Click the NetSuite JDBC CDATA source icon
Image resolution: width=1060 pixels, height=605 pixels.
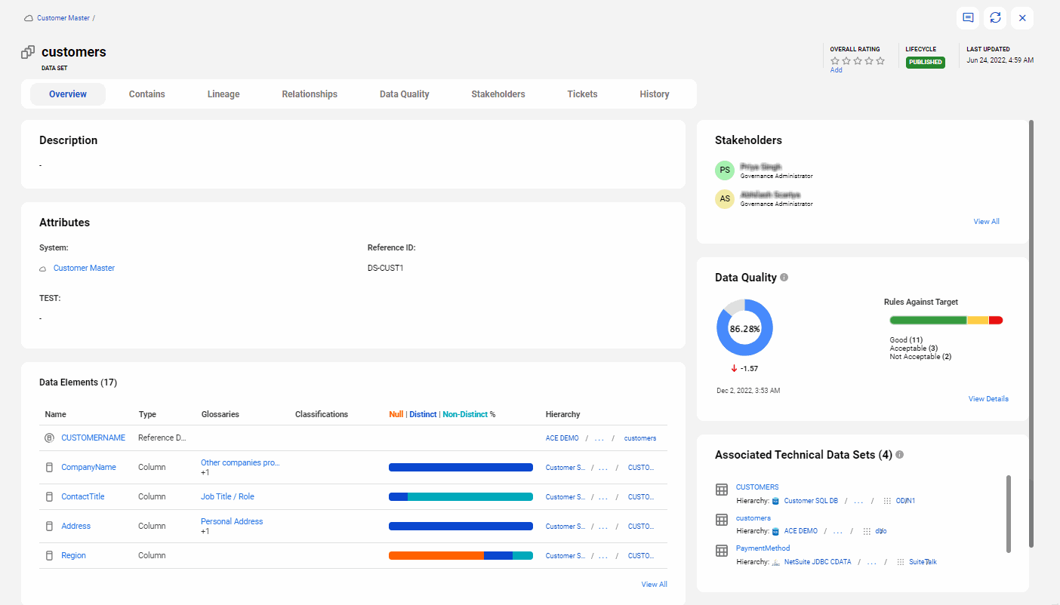[777, 562]
